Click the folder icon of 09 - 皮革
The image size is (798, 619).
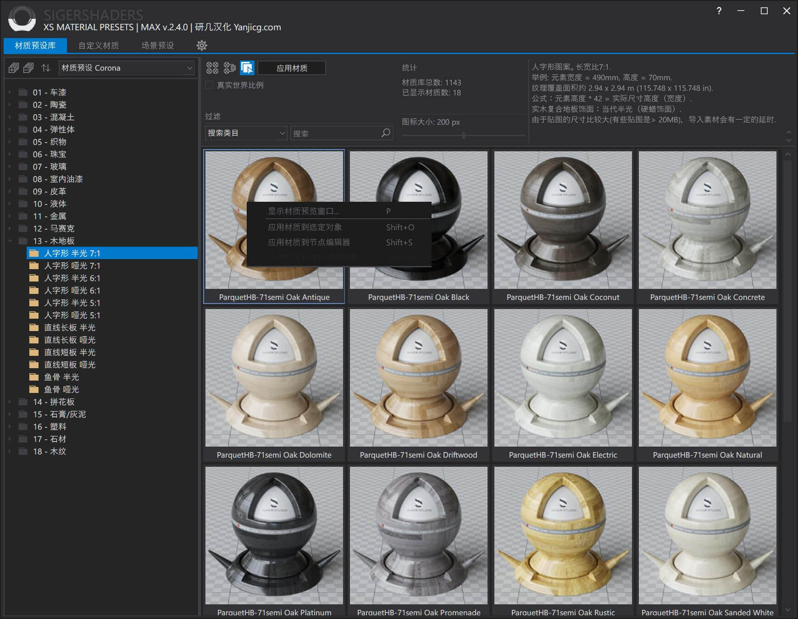coord(23,191)
